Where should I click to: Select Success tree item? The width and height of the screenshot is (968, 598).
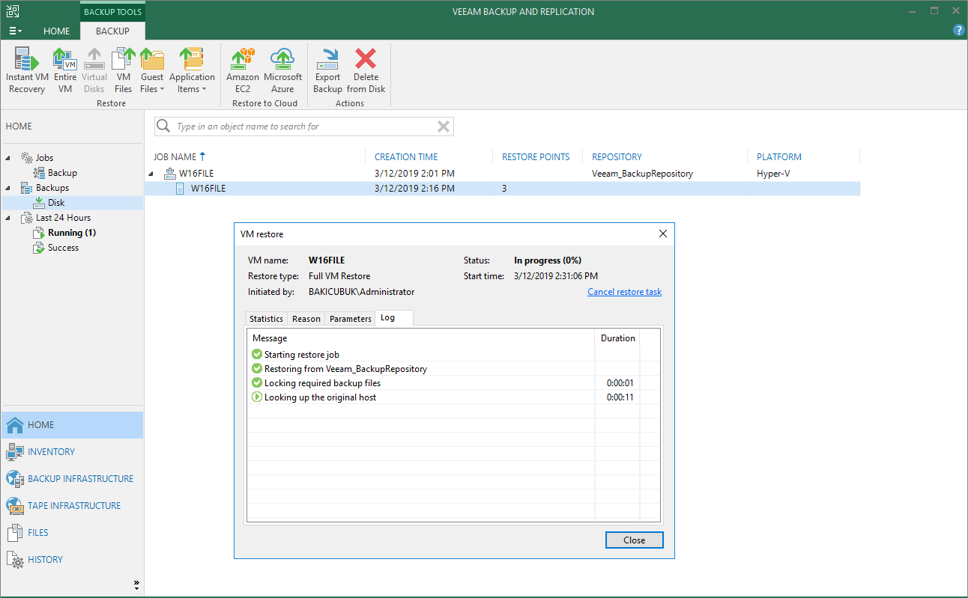click(63, 248)
